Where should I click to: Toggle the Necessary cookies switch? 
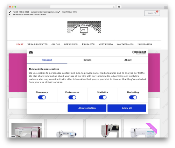(42, 97)
